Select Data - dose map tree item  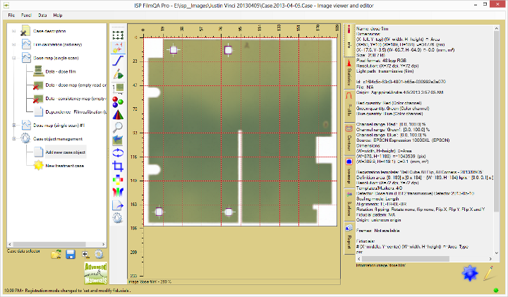pyautogui.click(x=75, y=85)
